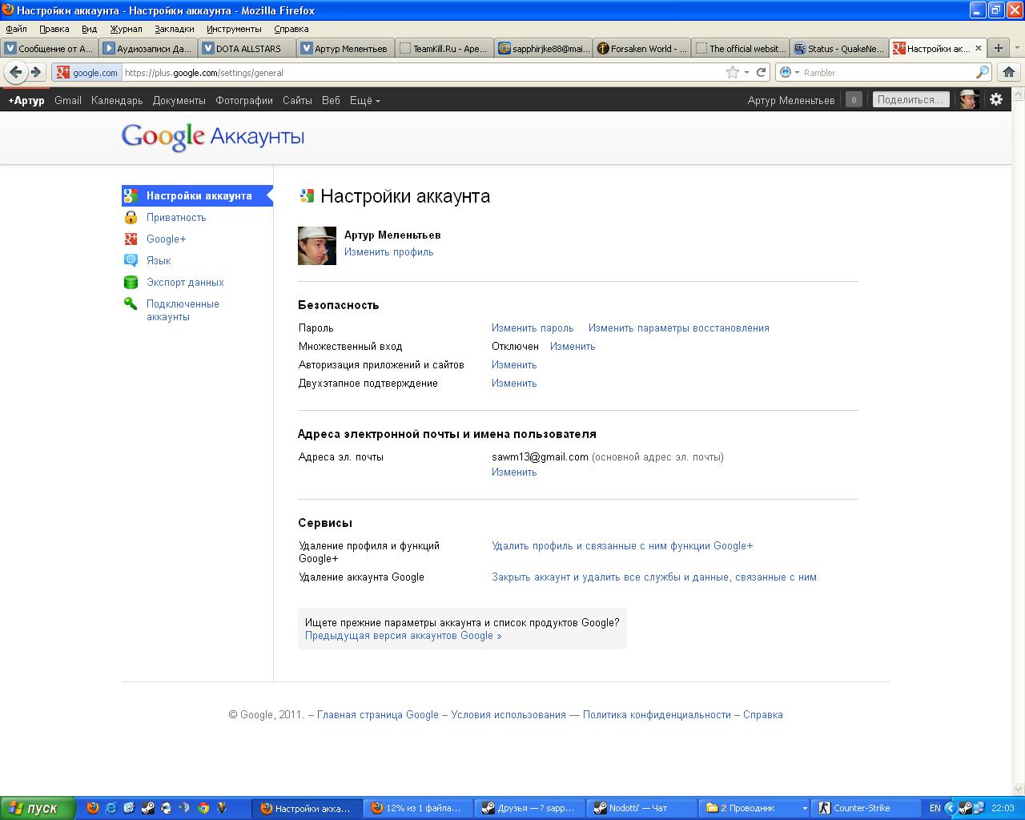This screenshot has width=1025, height=820.
Task: Open Предыдущая версия аккаунтов Google link
Action: (x=403, y=635)
